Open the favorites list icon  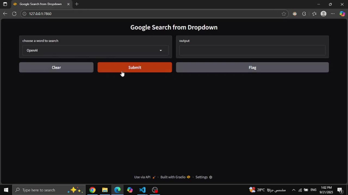[314, 14]
